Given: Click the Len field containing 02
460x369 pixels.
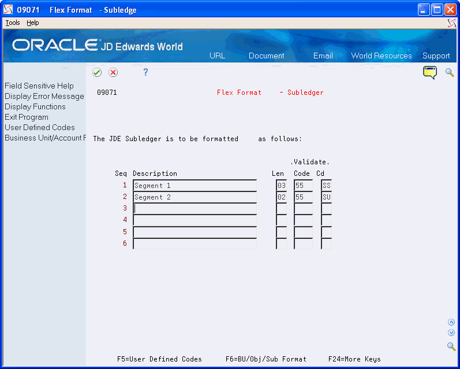Looking at the screenshot, I should (281, 197).
